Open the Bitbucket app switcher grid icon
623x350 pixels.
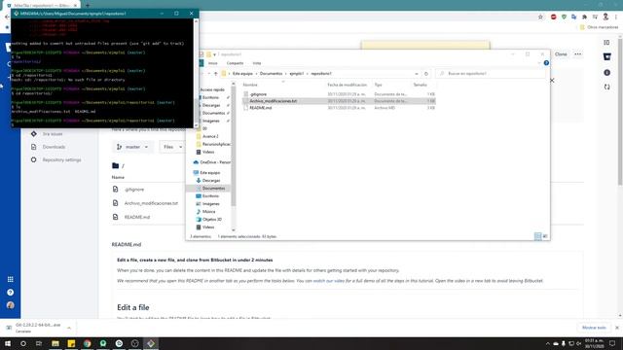[x=11, y=279]
